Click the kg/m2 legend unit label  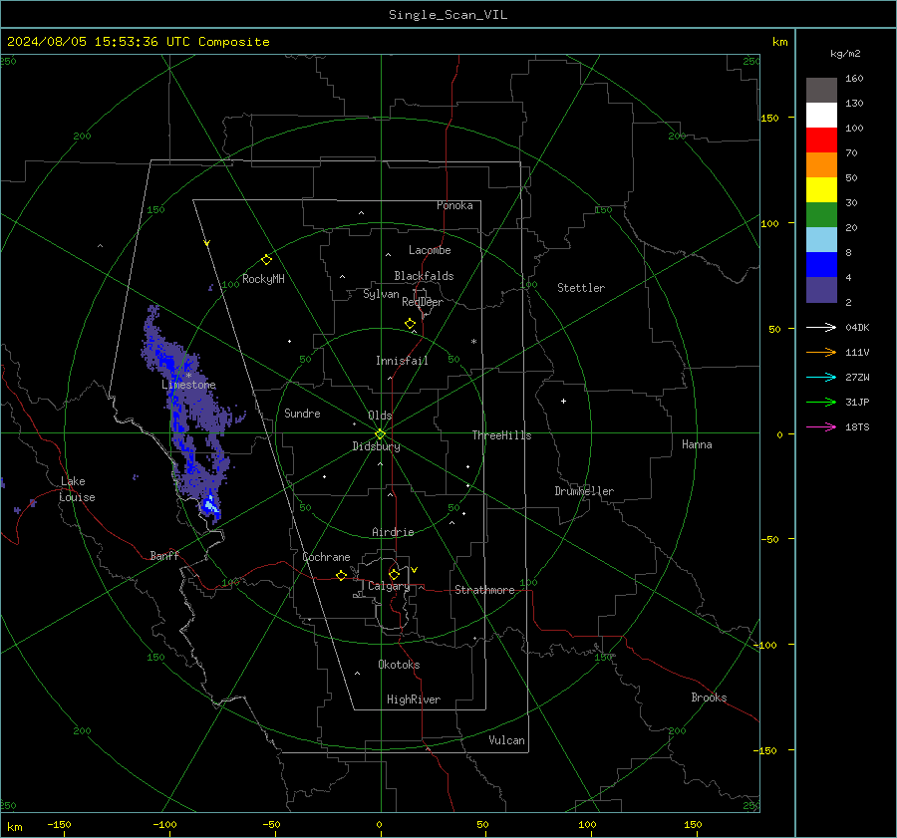pyautogui.click(x=845, y=54)
